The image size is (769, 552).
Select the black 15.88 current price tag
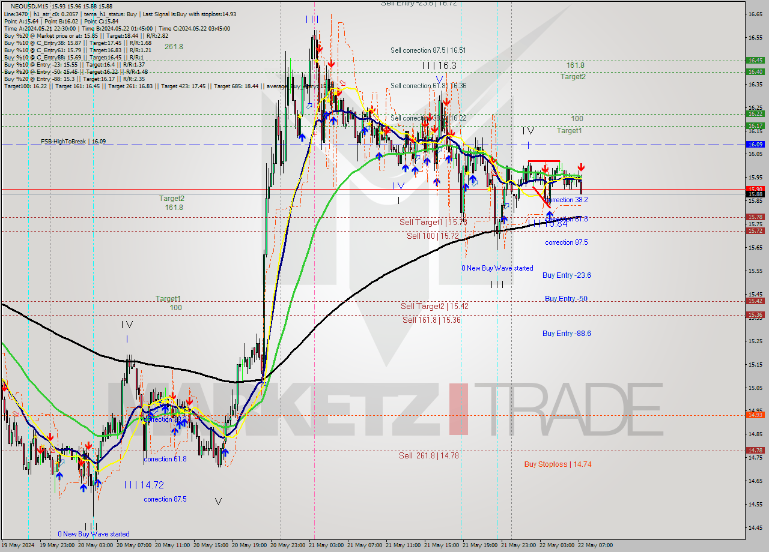[x=755, y=194]
